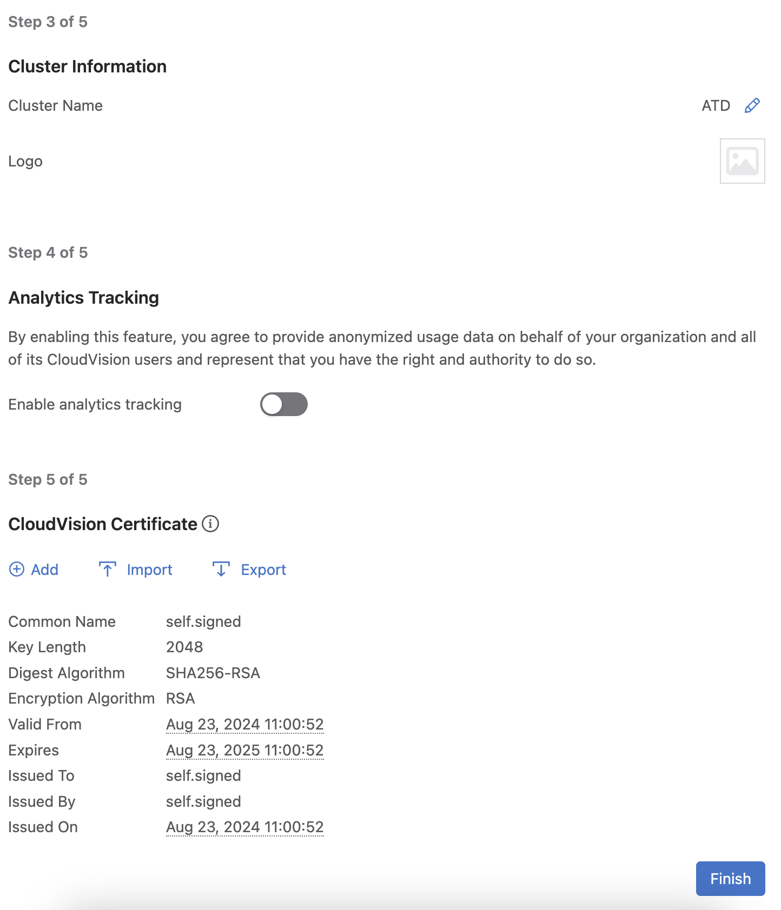The width and height of the screenshot is (781, 910).
Task: Click the SHA256-RSA digest algorithm value
Action: pos(213,673)
